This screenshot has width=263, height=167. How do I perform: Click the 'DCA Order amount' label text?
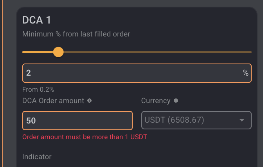[x=53, y=101]
